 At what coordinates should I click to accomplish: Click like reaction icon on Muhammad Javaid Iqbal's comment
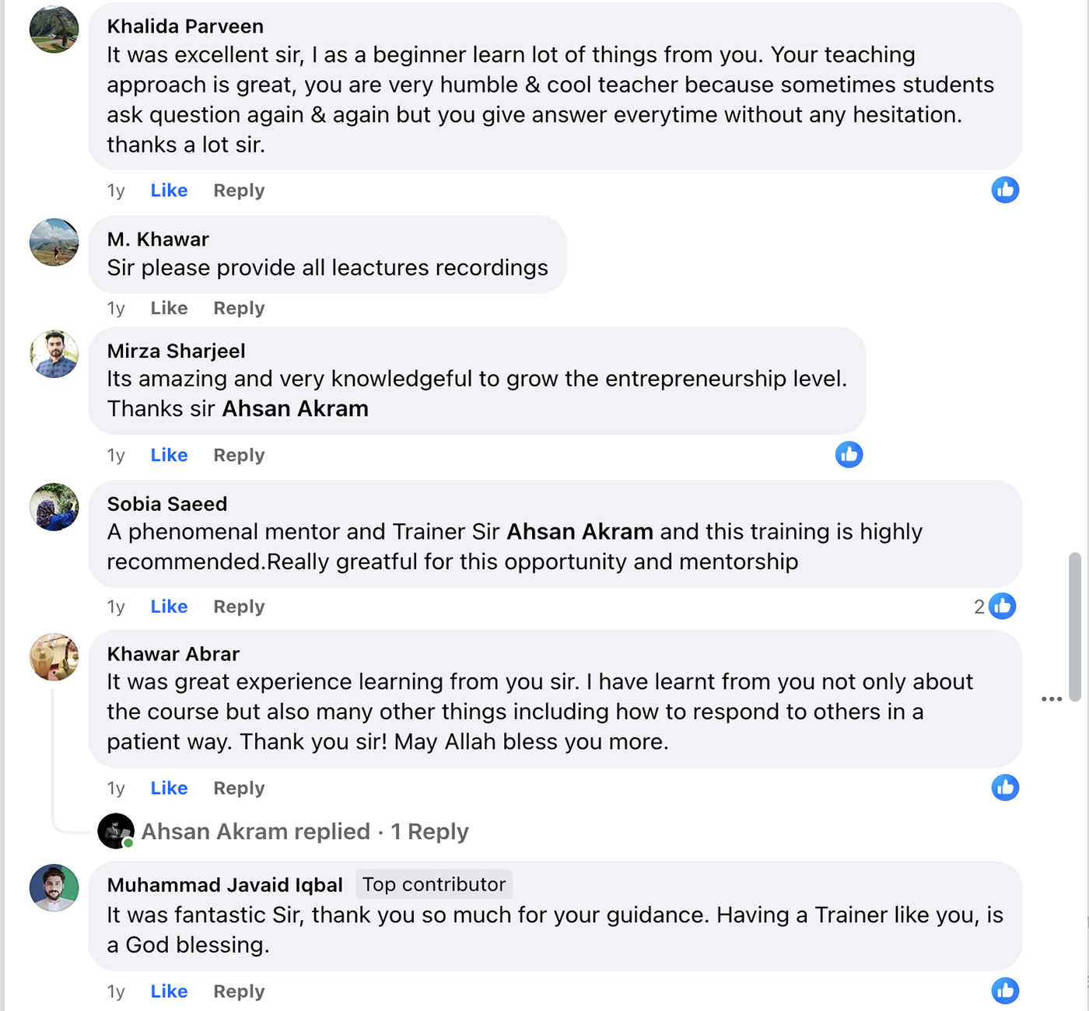point(1005,991)
